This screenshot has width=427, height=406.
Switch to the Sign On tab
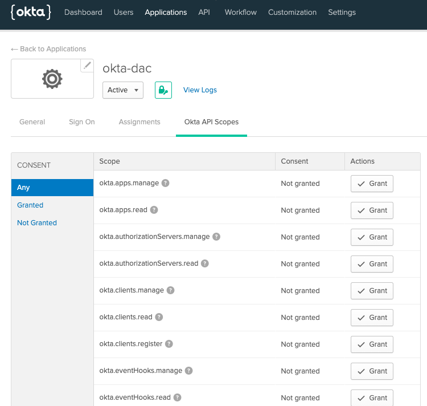coord(81,122)
